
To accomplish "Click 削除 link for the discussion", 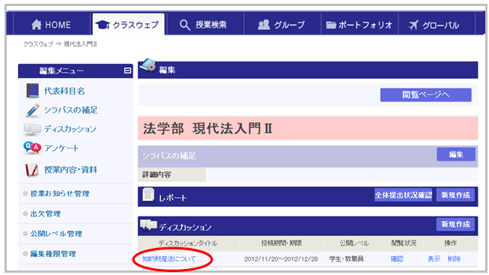I will 454,259.
